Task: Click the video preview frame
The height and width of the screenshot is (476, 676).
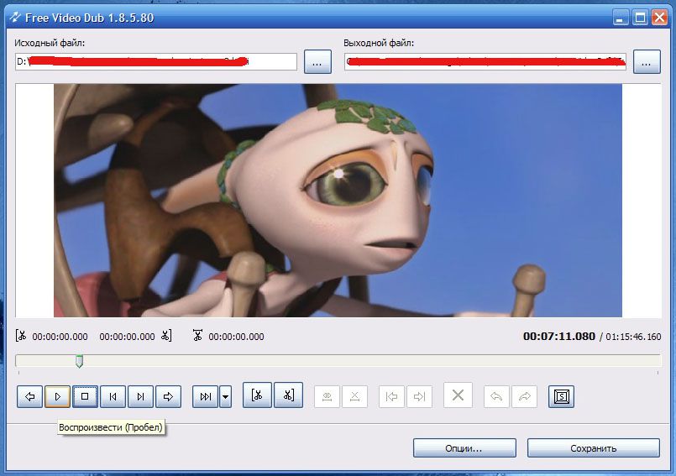Action: (338, 201)
